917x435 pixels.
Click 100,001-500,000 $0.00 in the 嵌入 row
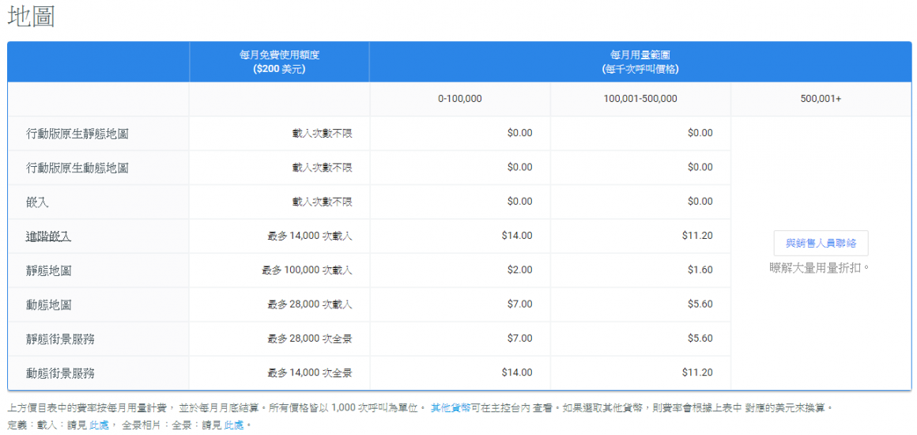700,202
